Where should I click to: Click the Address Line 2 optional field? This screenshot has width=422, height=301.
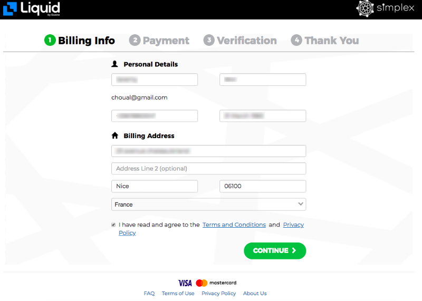click(208, 168)
